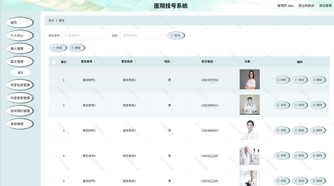This screenshot has width=334, height=186.
Task: Expand the 个人中心 sidebar menu
Action: point(20,35)
